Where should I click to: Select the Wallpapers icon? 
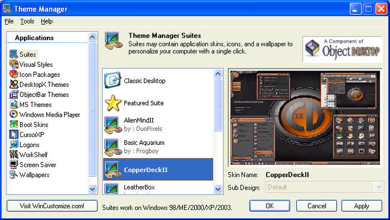pyautogui.click(x=13, y=174)
